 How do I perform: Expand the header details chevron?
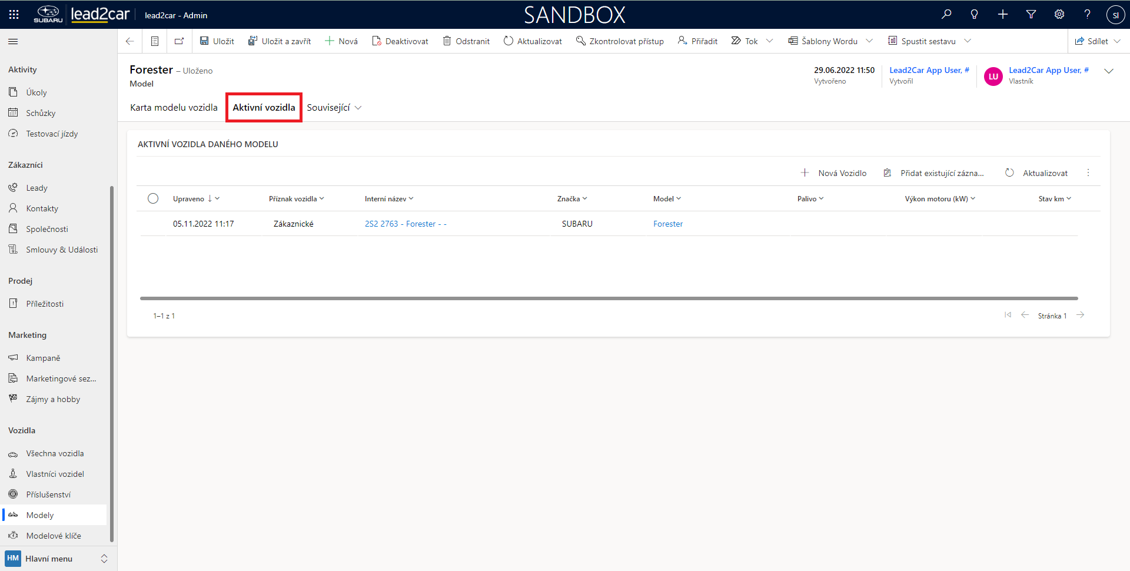(x=1109, y=71)
